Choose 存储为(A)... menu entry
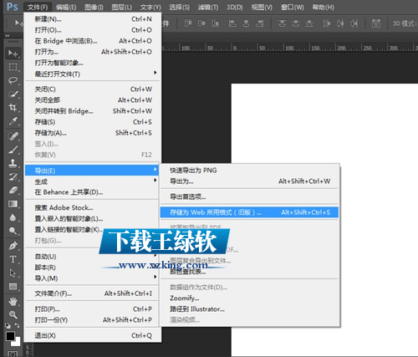The image size is (418, 357). tap(93, 133)
